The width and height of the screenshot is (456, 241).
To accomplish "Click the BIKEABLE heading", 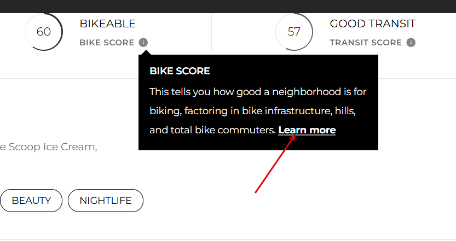I will (x=108, y=24).
